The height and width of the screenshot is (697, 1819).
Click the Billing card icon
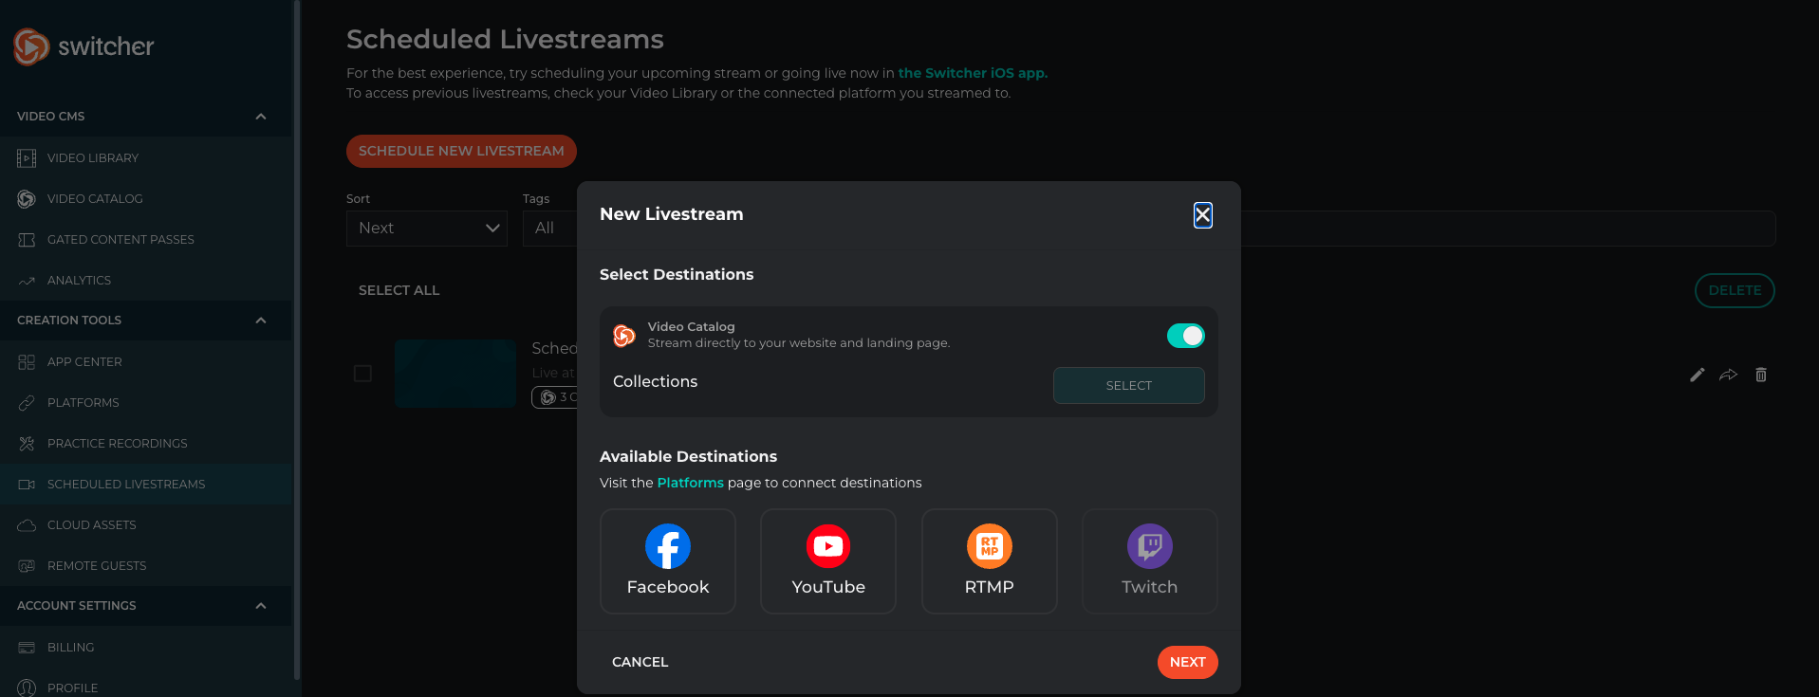[27, 648]
